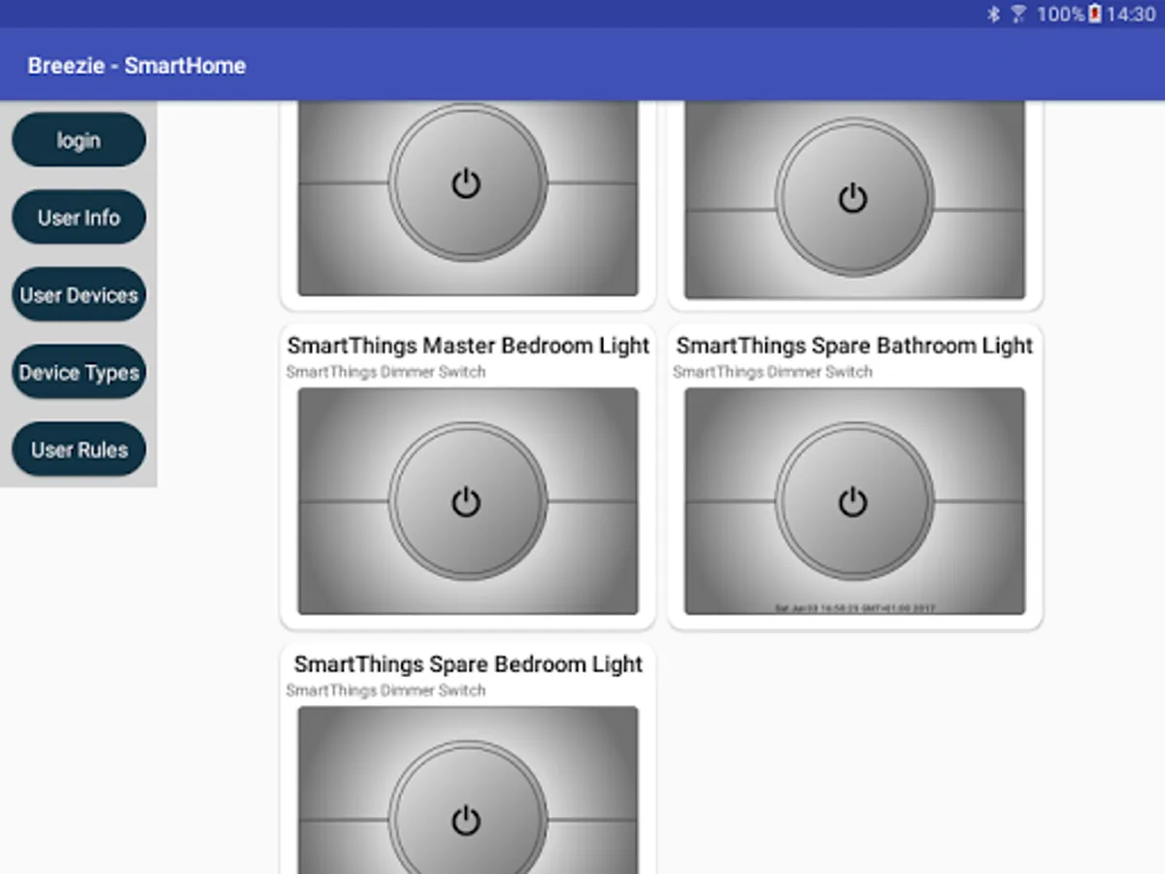Toggle the Master Bedroom Light power button
Image resolution: width=1165 pixels, height=874 pixels.
tap(468, 501)
